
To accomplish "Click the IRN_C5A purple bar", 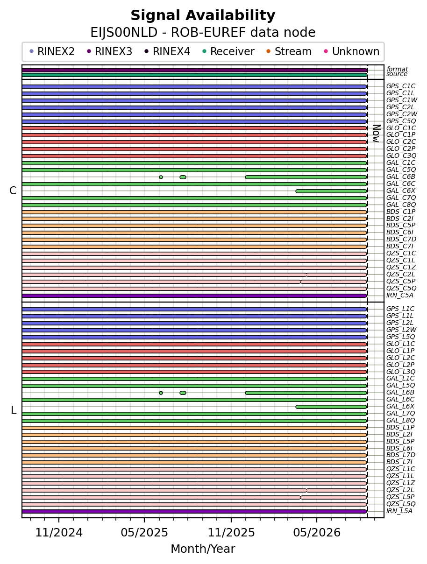I will click(194, 296).
